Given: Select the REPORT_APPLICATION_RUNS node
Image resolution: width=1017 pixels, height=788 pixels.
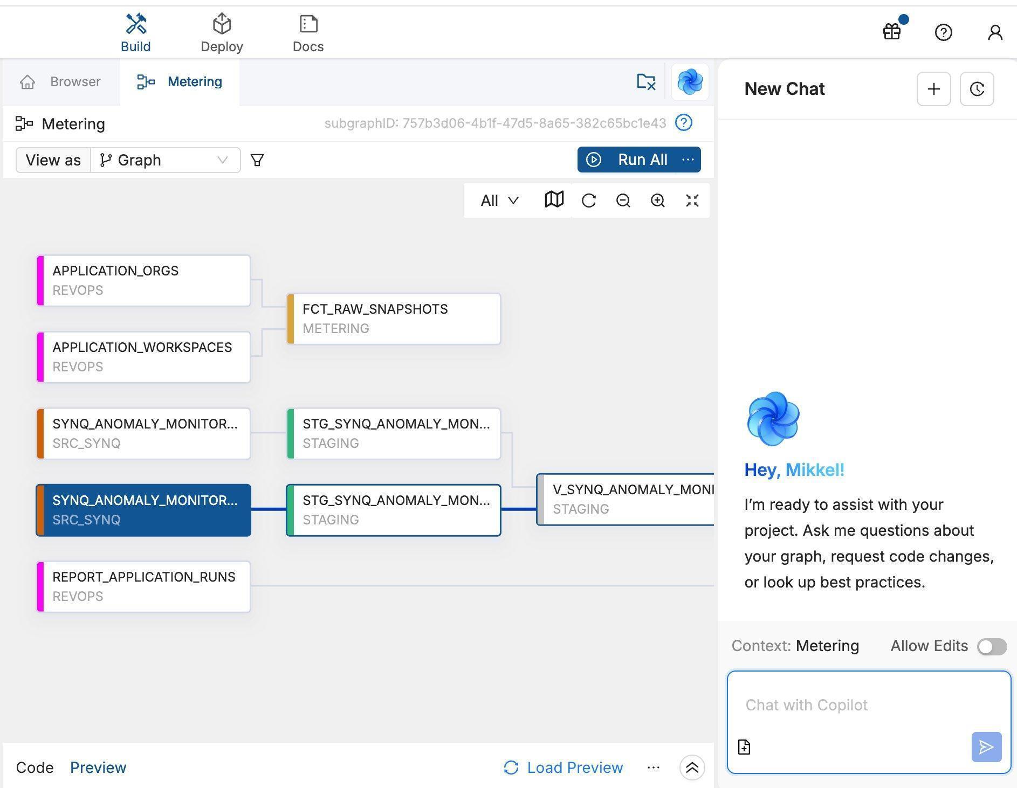Looking at the screenshot, I should (x=143, y=587).
